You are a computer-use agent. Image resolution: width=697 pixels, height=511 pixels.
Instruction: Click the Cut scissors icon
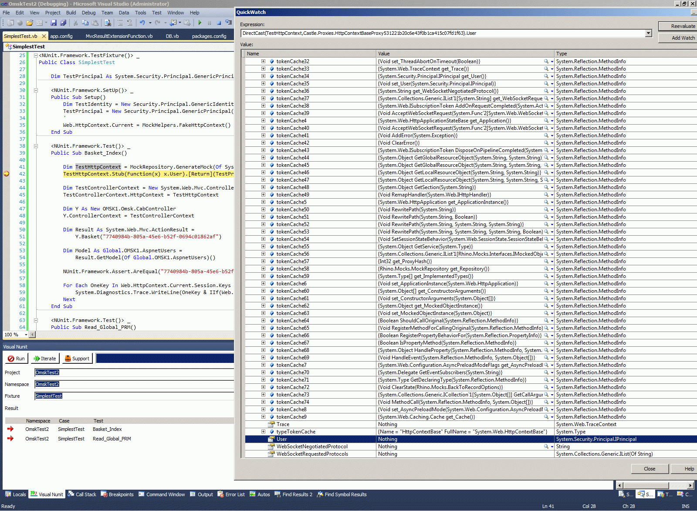75,23
